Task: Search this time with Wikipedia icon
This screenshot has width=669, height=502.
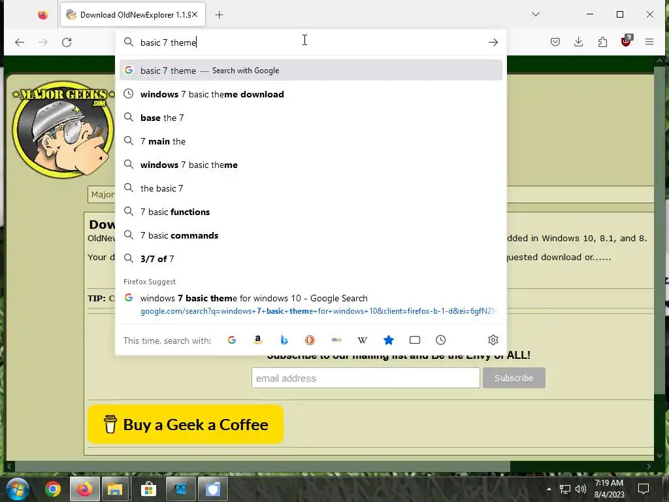Action: [362, 340]
